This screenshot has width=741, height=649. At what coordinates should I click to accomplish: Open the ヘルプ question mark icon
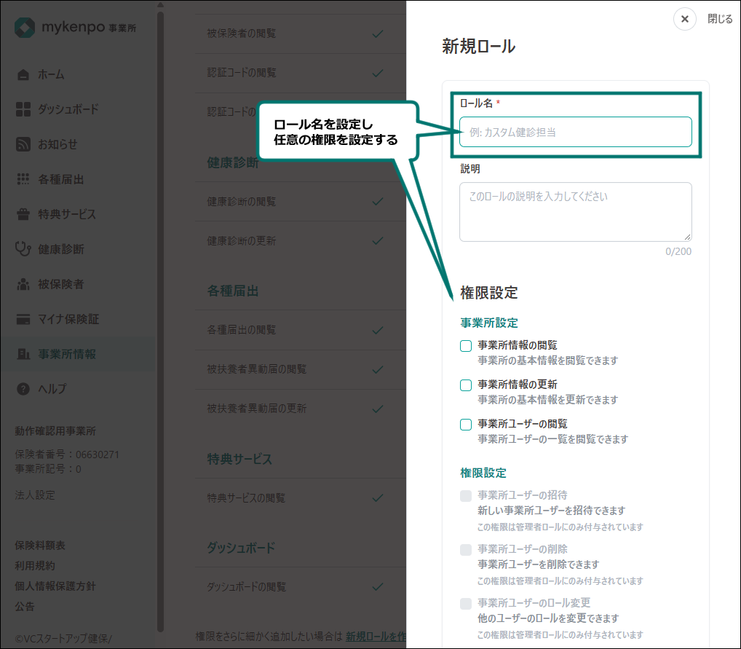(23, 389)
